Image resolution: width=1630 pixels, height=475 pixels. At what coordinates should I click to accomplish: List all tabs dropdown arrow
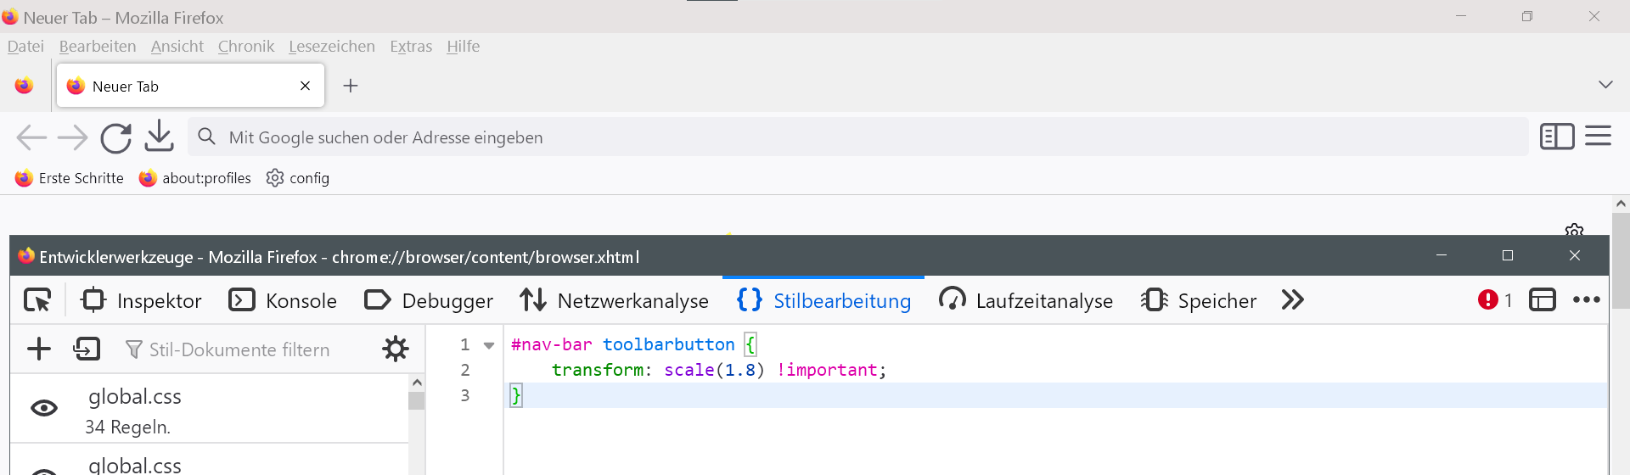click(x=1605, y=85)
